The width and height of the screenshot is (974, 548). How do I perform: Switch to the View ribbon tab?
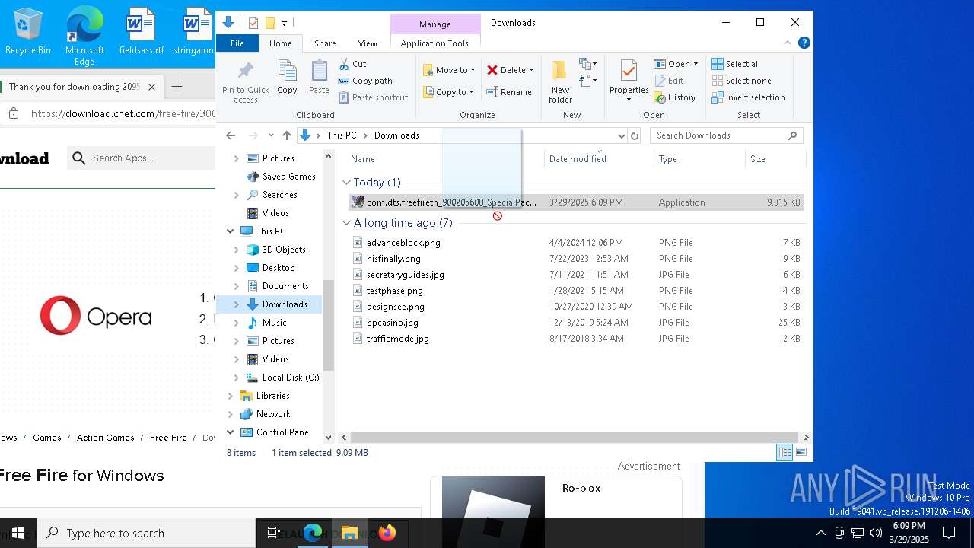[x=368, y=43]
